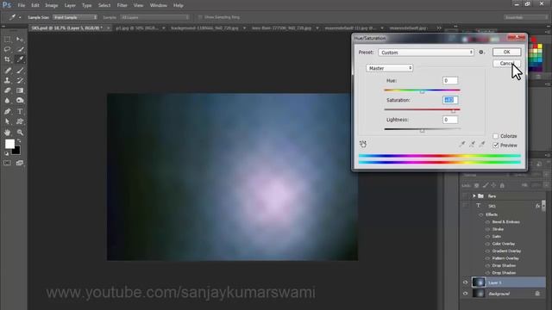Select the Path Selection tool
552x310 pixels.
(x=7, y=121)
